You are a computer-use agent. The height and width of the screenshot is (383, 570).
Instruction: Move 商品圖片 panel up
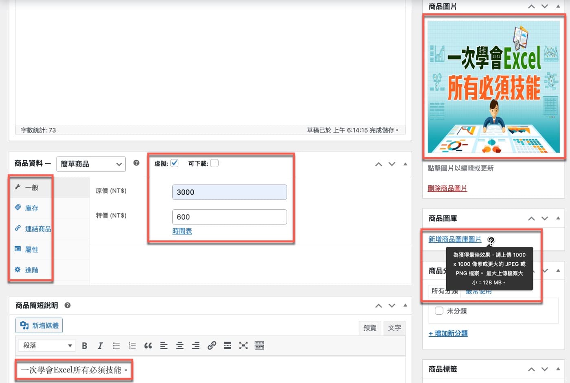(531, 7)
